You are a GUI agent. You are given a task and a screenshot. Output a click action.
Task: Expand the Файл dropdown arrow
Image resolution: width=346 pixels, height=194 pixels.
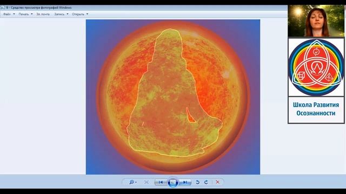(14, 14)
